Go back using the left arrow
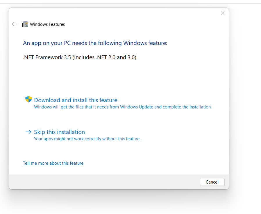261x214 pixels. coord(14,24)
